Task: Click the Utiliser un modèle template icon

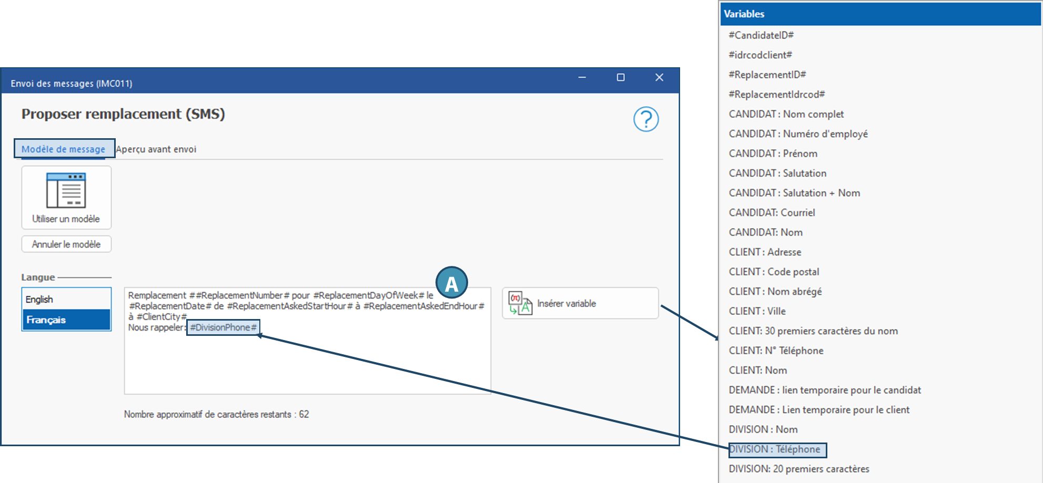Action: click(66, 191)
